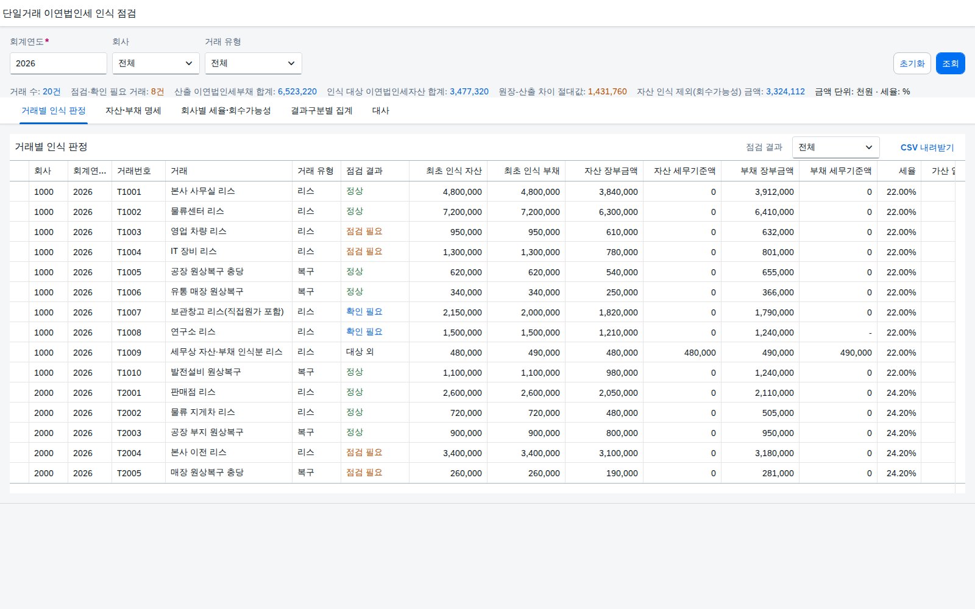Click the 2,150,000 최초 인식 자산 value
Image resolution: width=975 pixels, height=609 pixels.
tap(463, 312)
